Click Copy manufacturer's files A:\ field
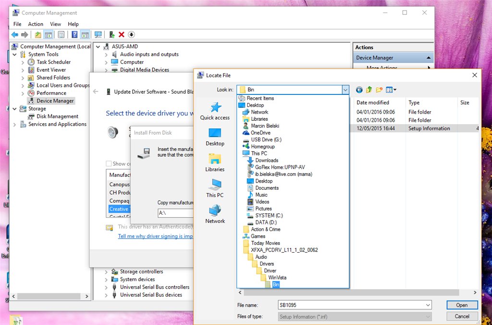 175,213
